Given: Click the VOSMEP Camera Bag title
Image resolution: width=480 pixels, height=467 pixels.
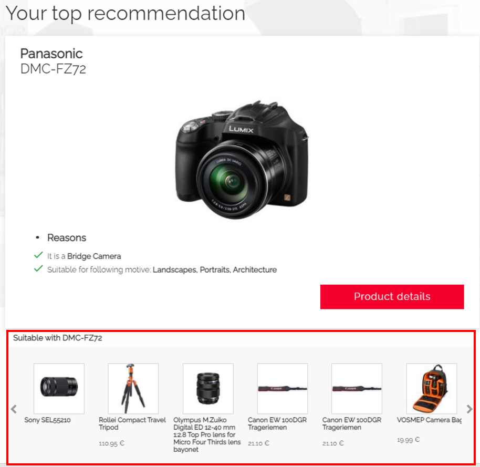Looking at the screenshot, I should pos(429,420).
